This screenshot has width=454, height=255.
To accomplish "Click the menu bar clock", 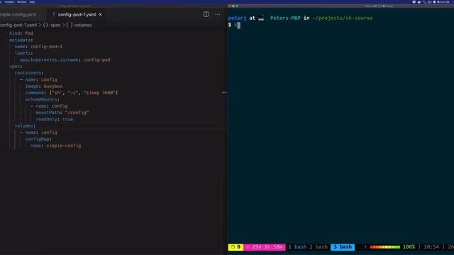I will [445, 2].
